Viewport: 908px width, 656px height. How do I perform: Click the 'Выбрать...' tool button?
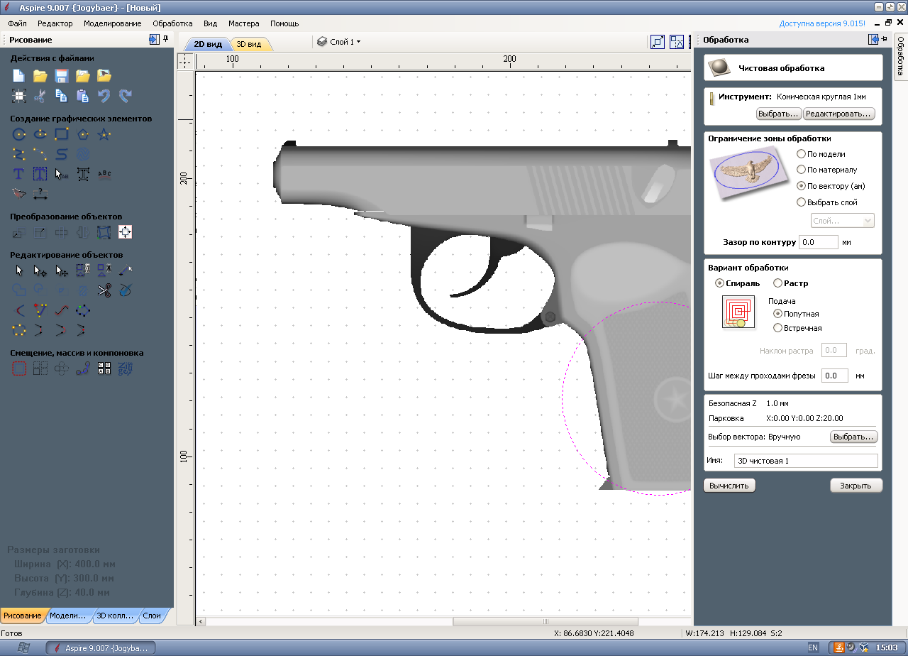[779, 114]
